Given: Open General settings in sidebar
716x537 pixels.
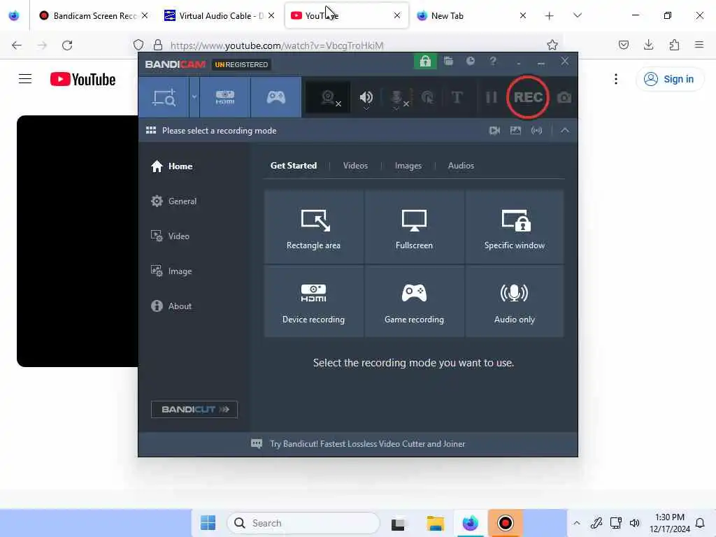Looking at the screenshot, I should [x=174, y=201].
